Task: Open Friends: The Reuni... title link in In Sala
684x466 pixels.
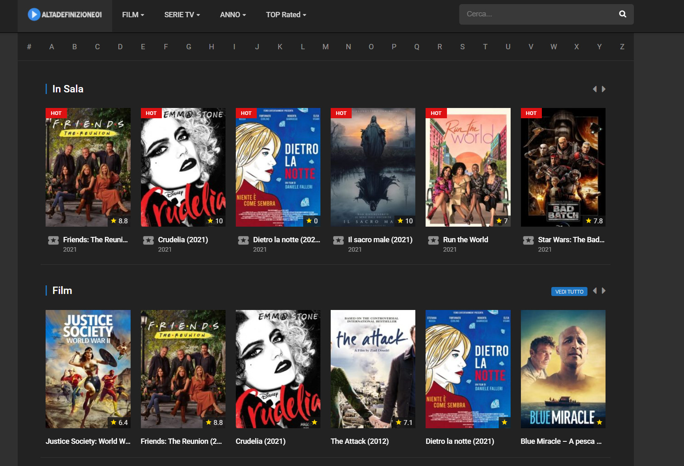Action: [95, 240]
